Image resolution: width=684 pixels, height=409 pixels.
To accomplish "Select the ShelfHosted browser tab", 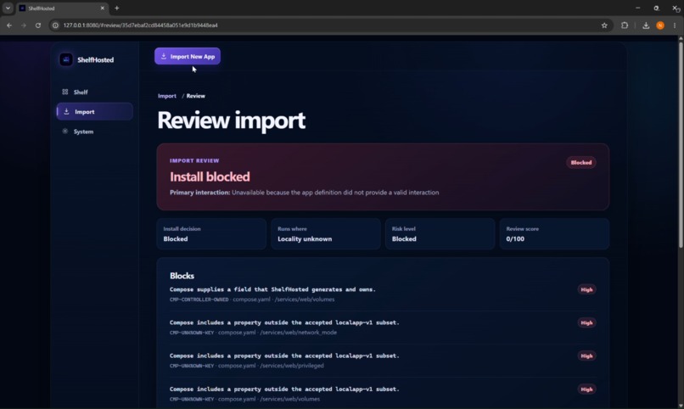I will 63,8.
